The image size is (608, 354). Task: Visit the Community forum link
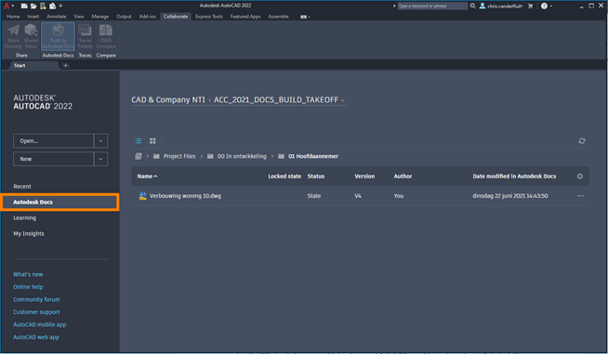pos(36,299)
